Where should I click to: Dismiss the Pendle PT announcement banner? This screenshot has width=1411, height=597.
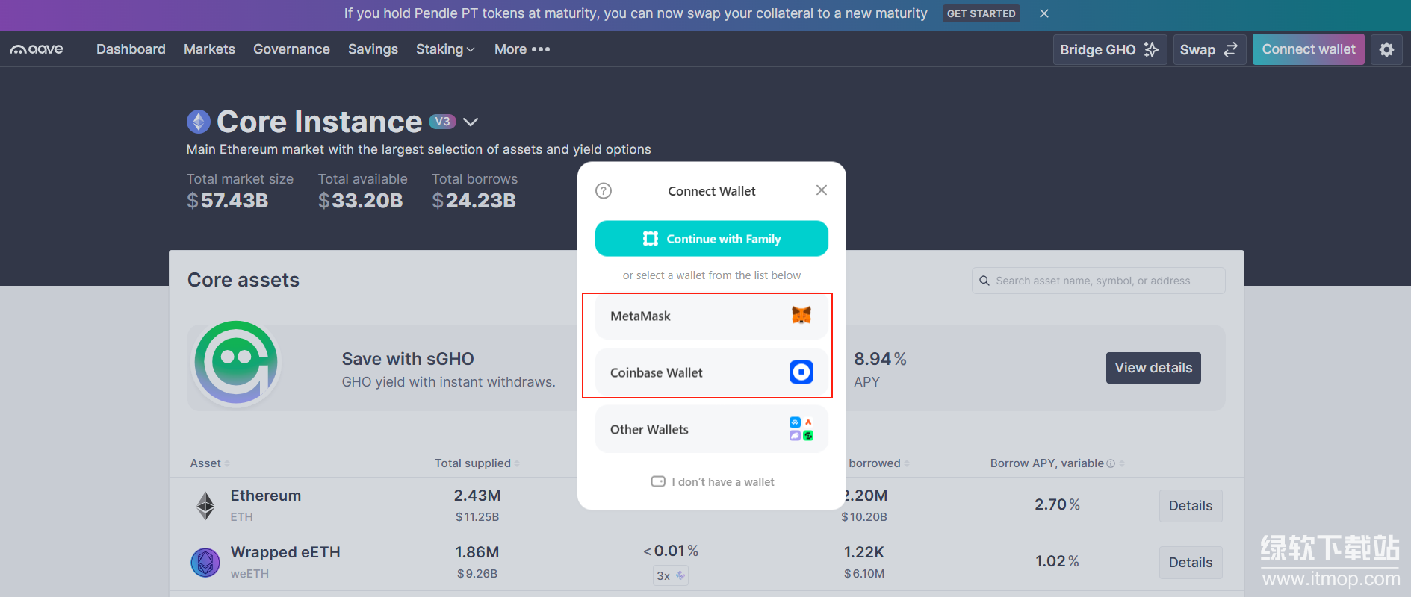[1044, 13]
